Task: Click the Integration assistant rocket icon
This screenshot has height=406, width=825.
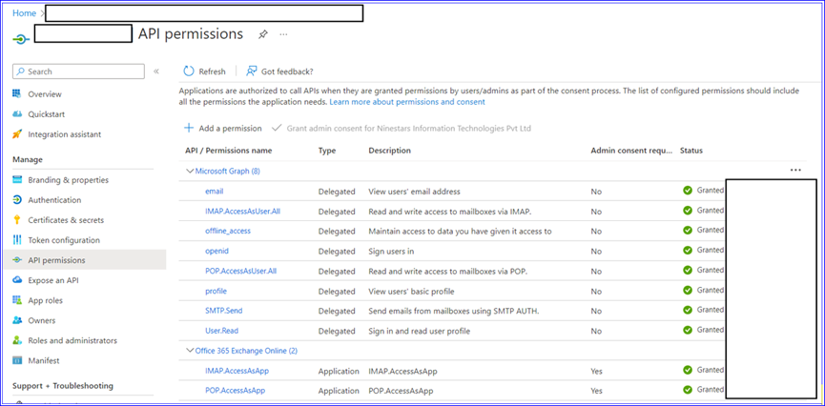Action: click(x=18, y=134)
